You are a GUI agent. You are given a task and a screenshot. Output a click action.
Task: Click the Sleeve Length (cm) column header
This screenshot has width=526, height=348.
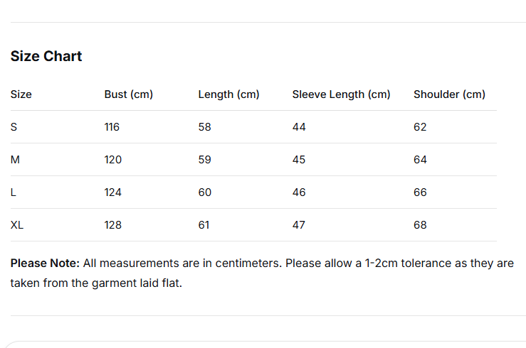point(341,94)
